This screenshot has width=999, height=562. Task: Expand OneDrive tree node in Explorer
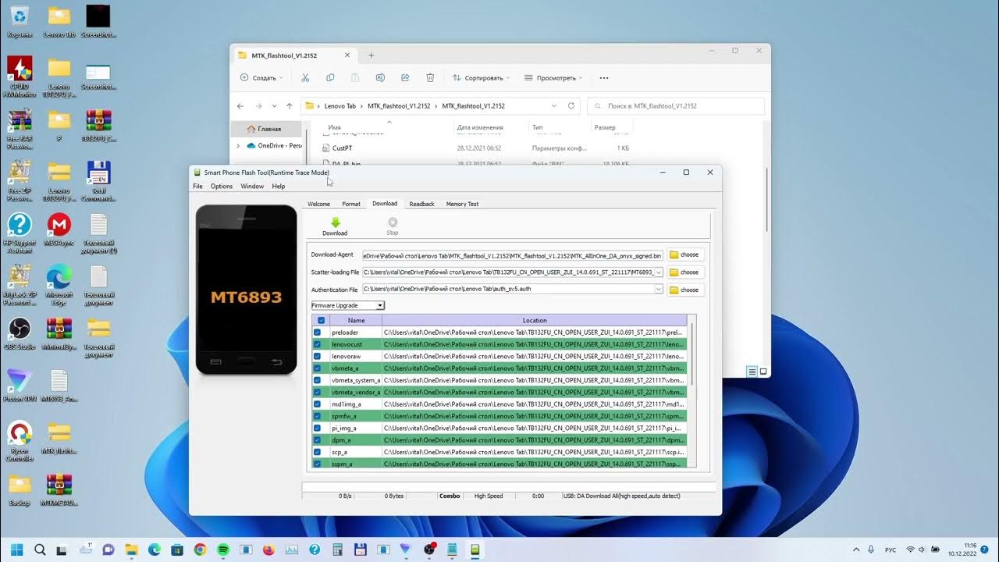[x=238, y=146]
